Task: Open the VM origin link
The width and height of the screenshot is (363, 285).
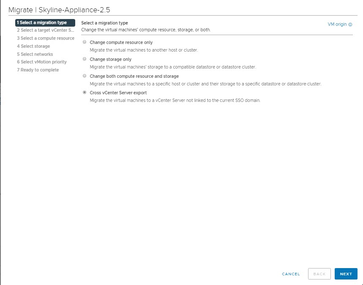Action: click(x=337, y=25)
